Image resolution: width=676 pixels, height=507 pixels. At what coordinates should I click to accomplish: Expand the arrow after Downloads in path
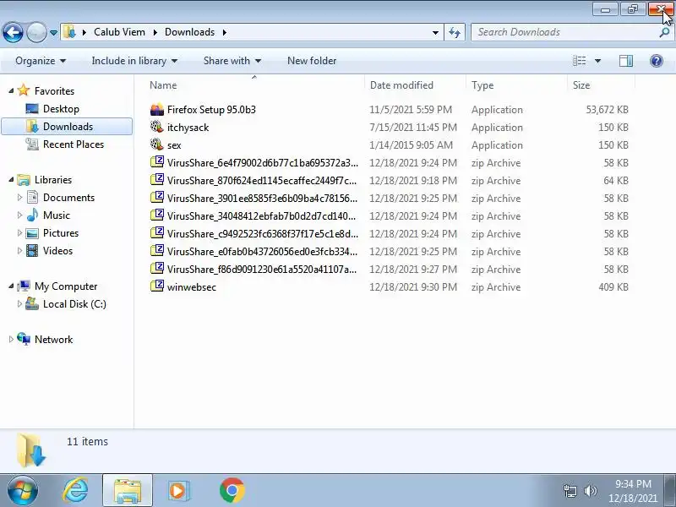(225, 32)
